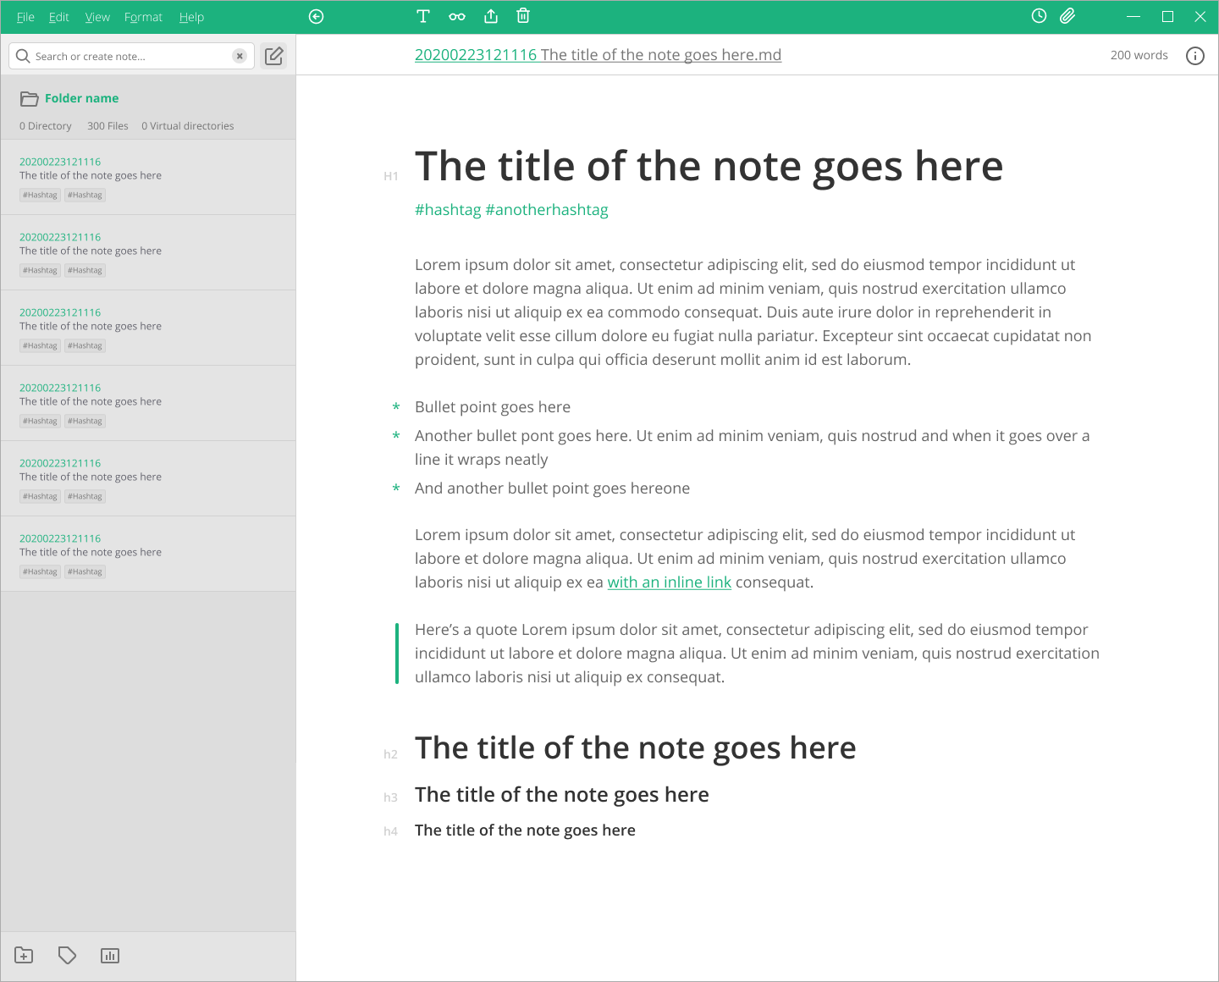Viewport: 1219px width, 982px height.
Task: Click the large H1 note title
Action: point(709,166)
